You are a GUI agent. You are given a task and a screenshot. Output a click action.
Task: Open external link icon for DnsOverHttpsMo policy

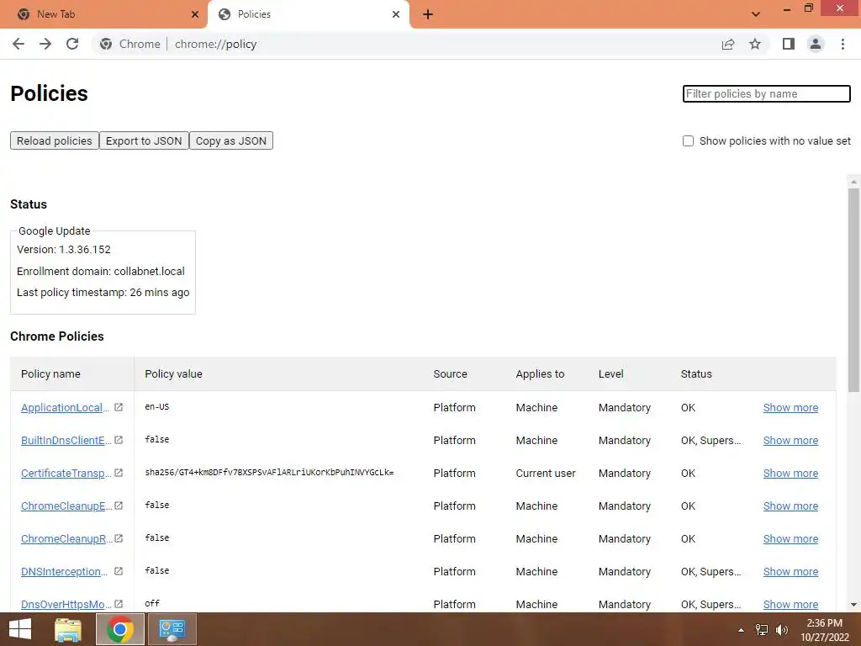tap(118, 604)
